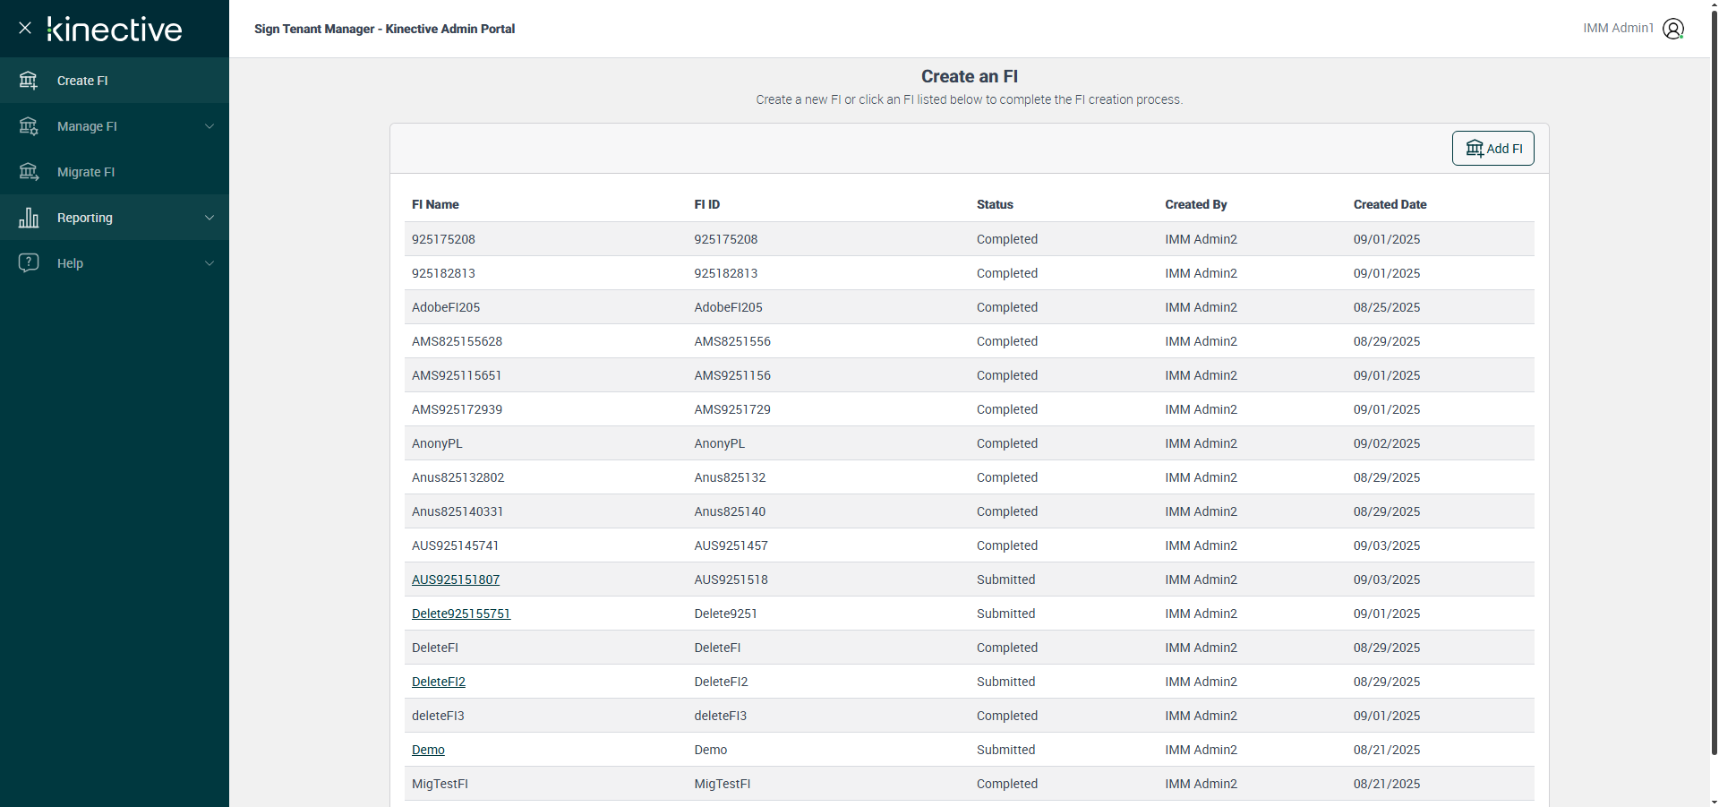Select Create FI menu item

pos(82,81)
